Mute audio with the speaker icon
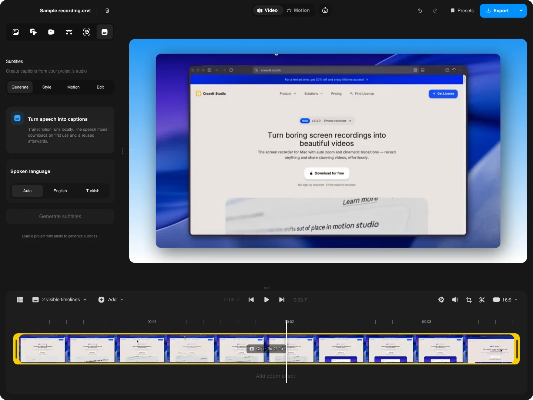The image size is (533, 400). point(455,300)
